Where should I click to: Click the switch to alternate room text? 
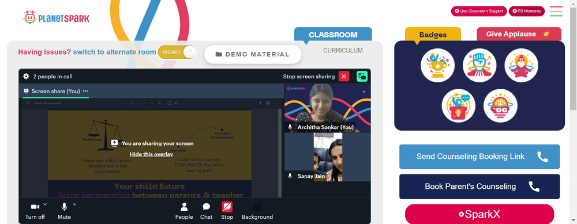(114, 52)
